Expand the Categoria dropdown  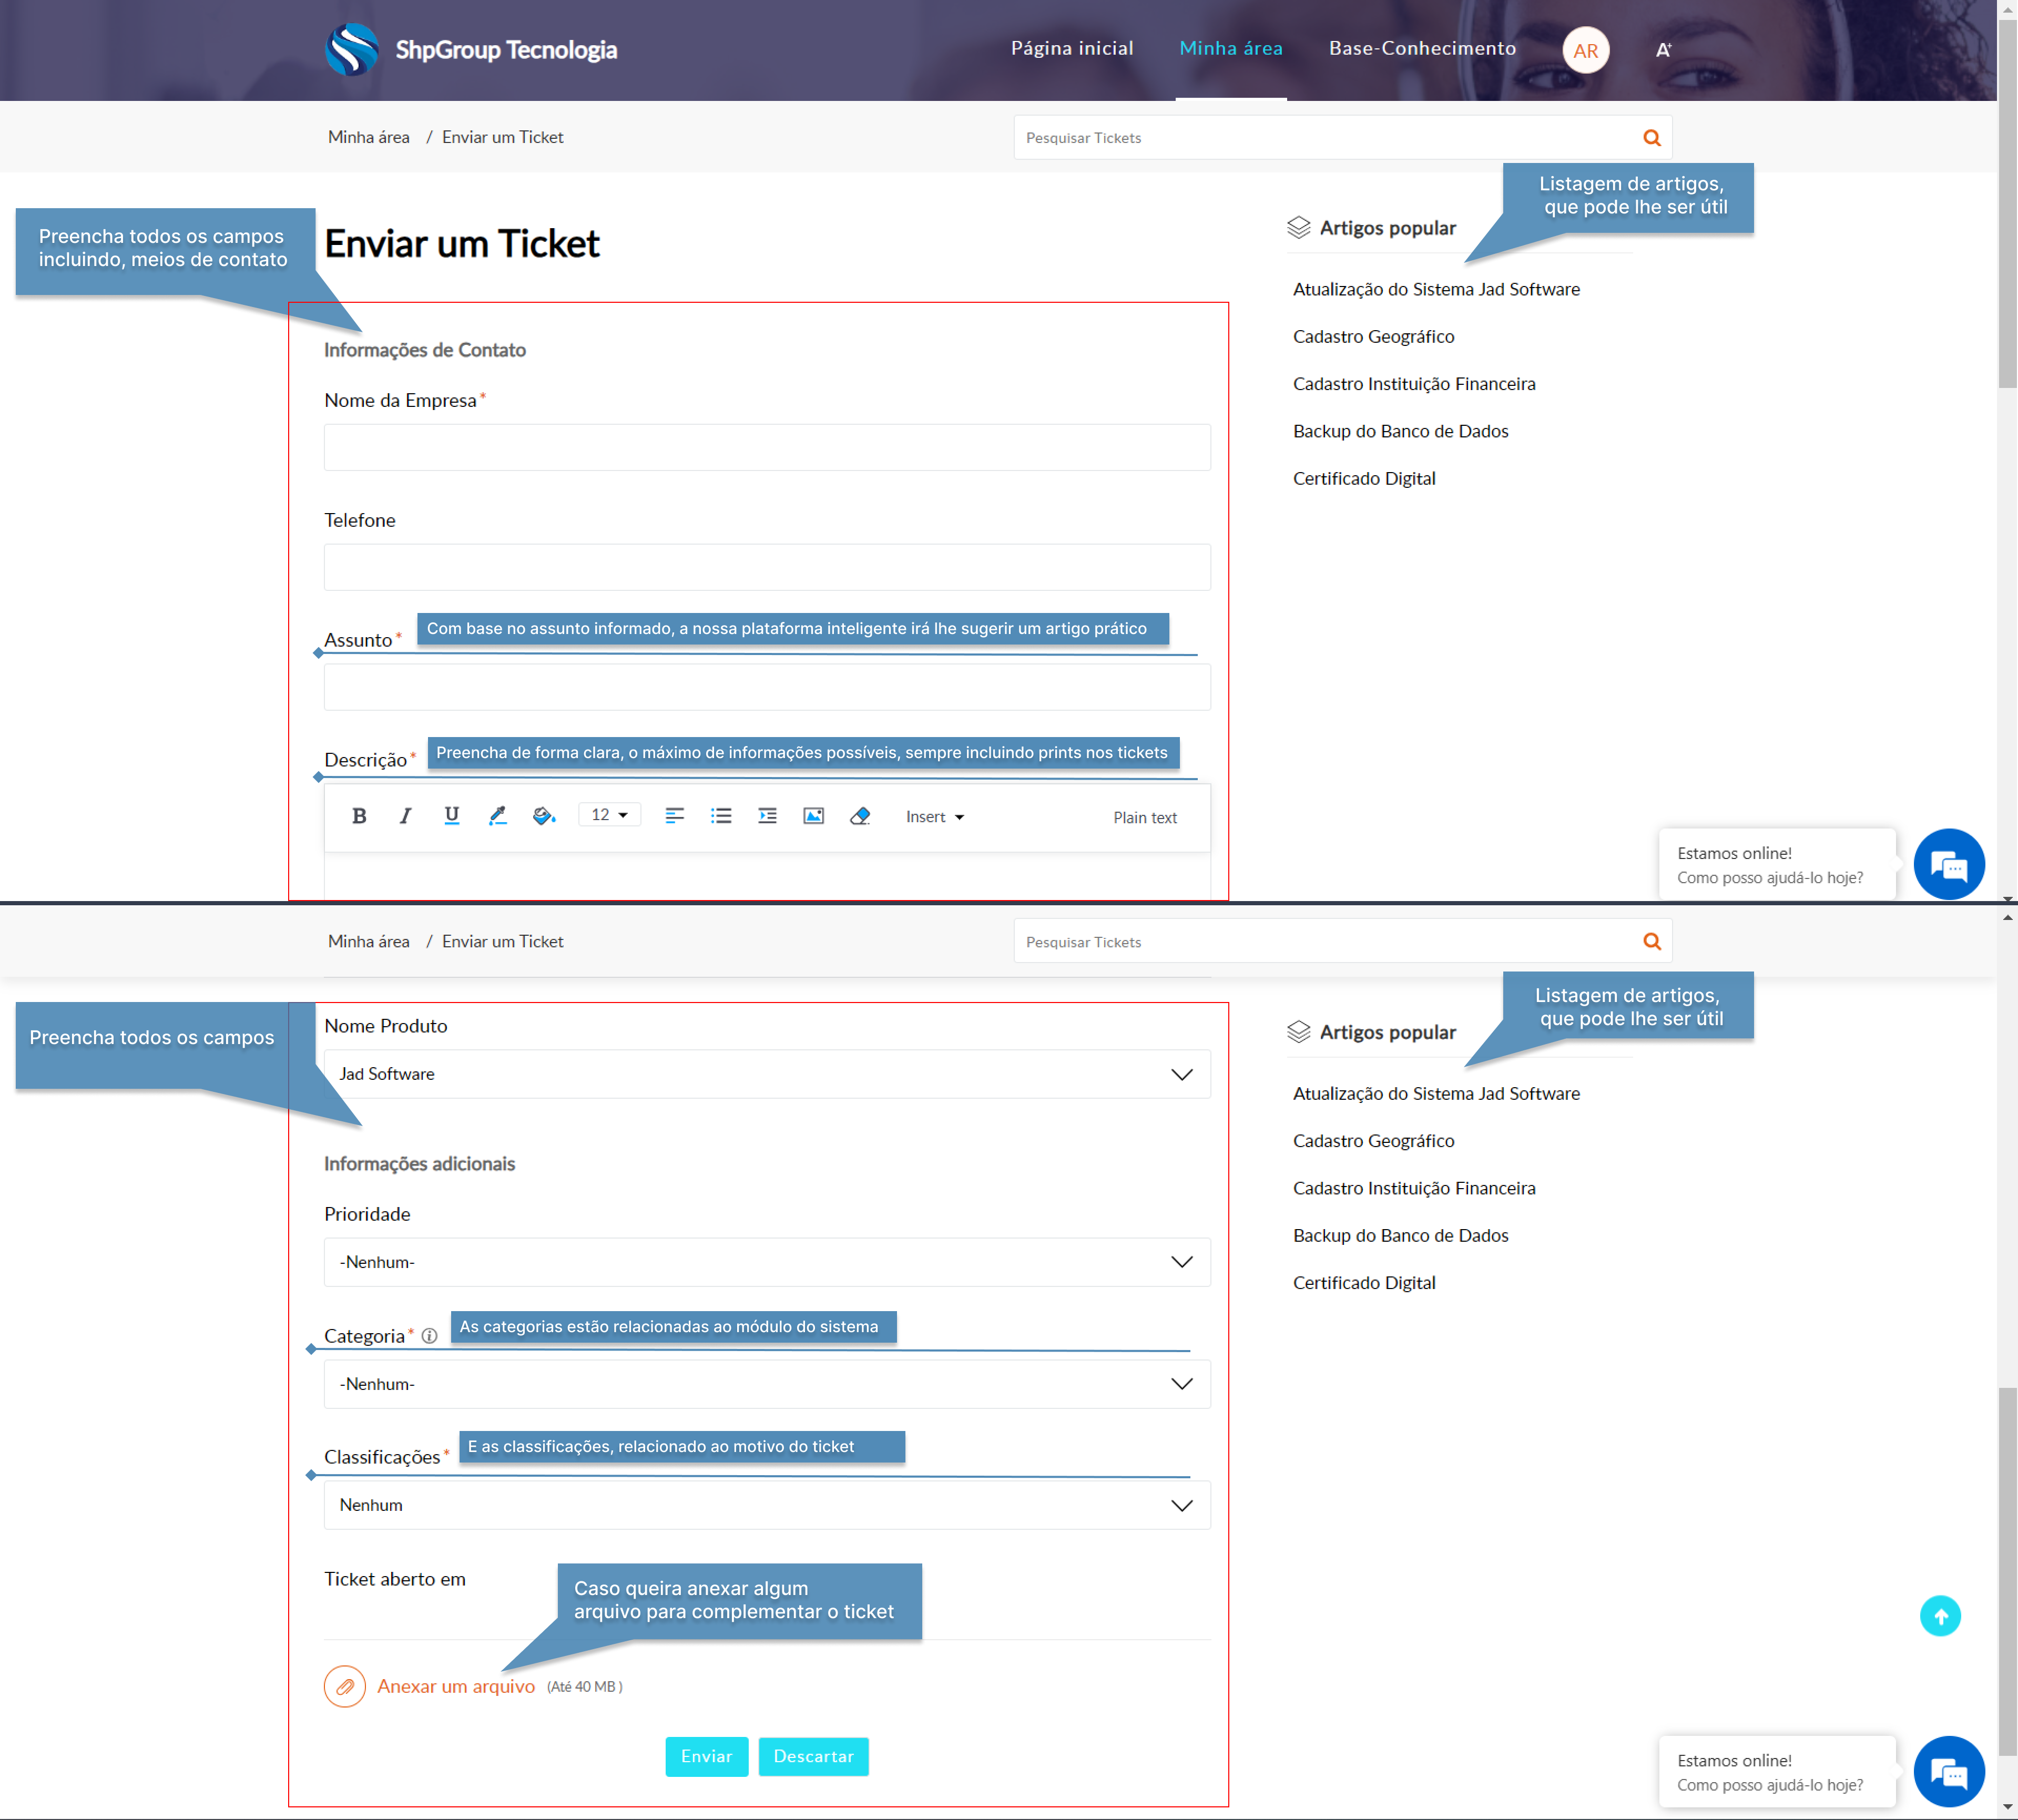(x=766, y=1384)
